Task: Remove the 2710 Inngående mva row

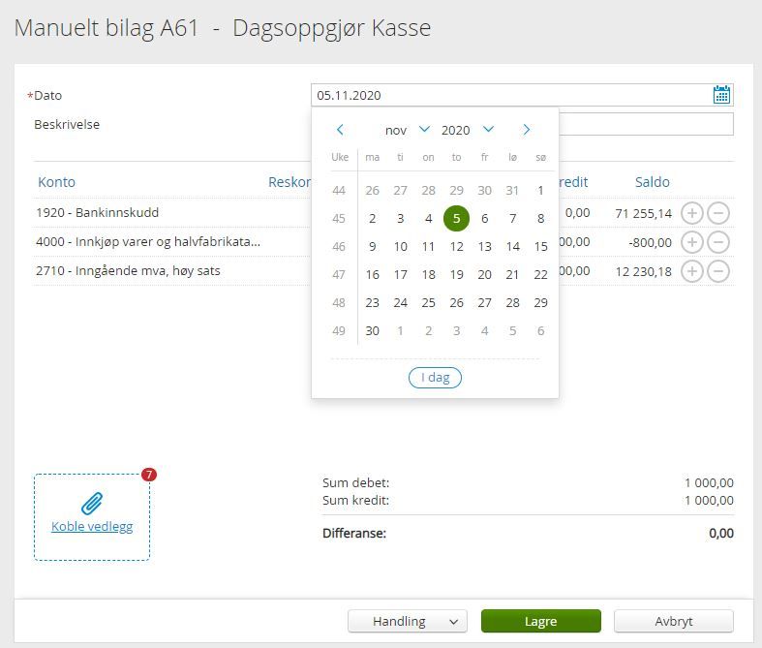Action: coord(718,271)
